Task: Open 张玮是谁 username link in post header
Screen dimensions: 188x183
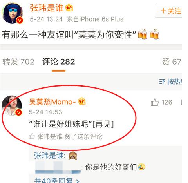Action: click(47, 7)
